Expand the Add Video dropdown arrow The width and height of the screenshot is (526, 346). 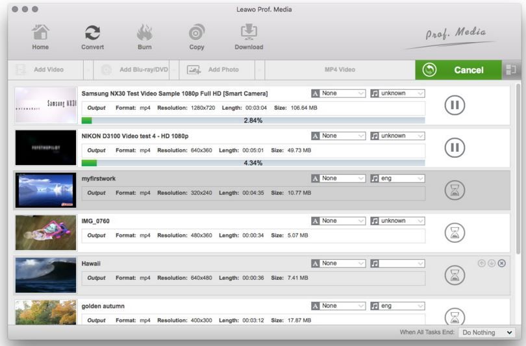click(x=88, y=69)
